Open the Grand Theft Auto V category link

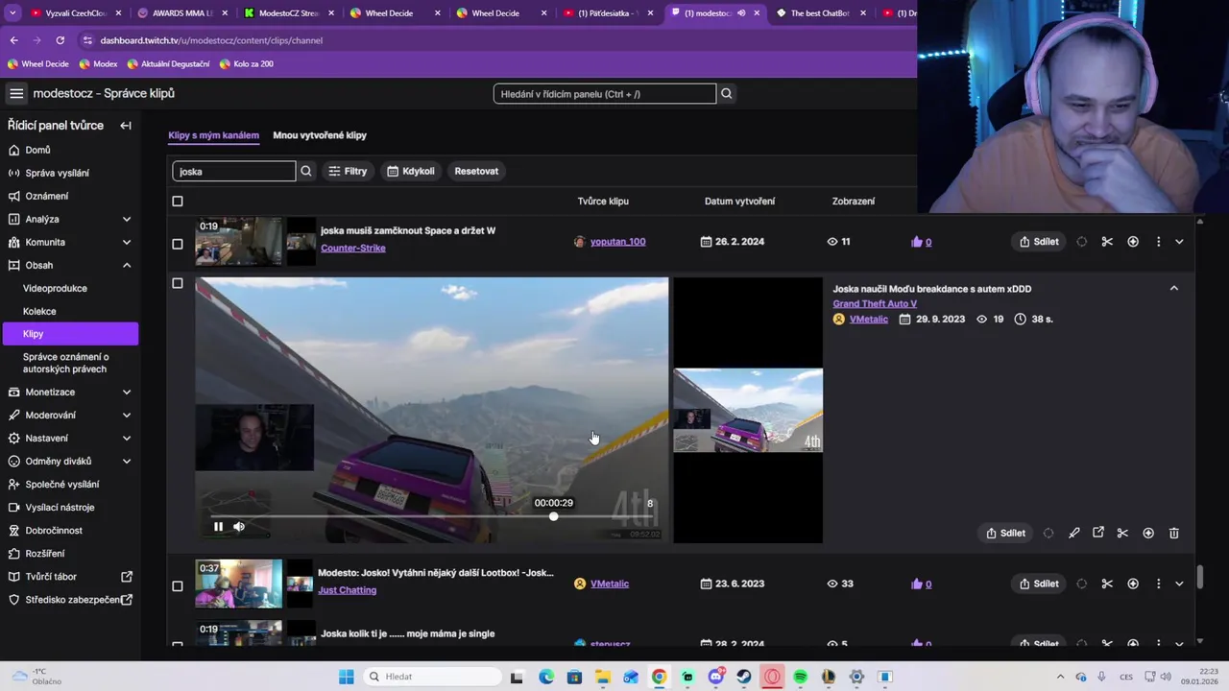click(875, 303)
